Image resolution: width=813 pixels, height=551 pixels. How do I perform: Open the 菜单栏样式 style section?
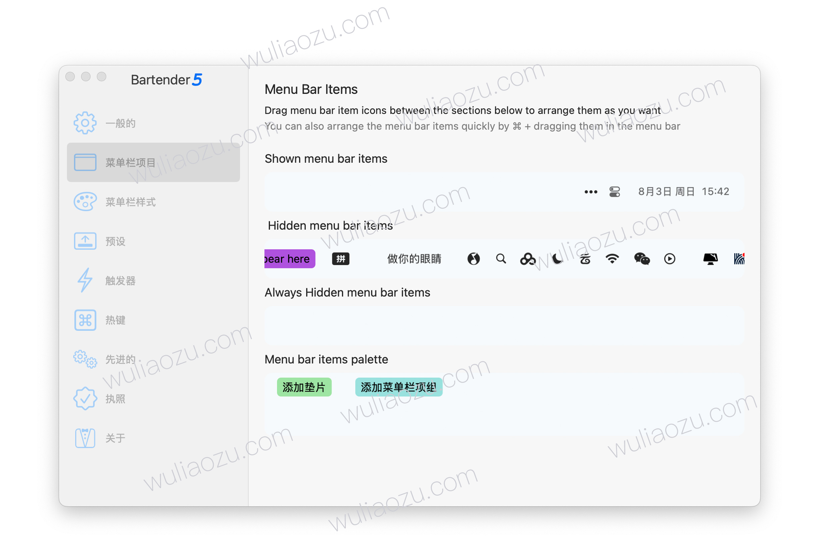tap(153, 202)
